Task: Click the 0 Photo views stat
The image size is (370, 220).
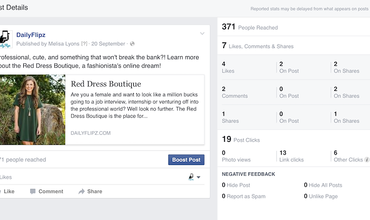Action: click(x=236, y=156)
